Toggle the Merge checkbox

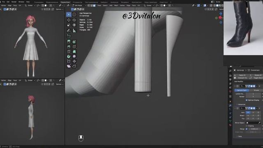pos(247,129)
